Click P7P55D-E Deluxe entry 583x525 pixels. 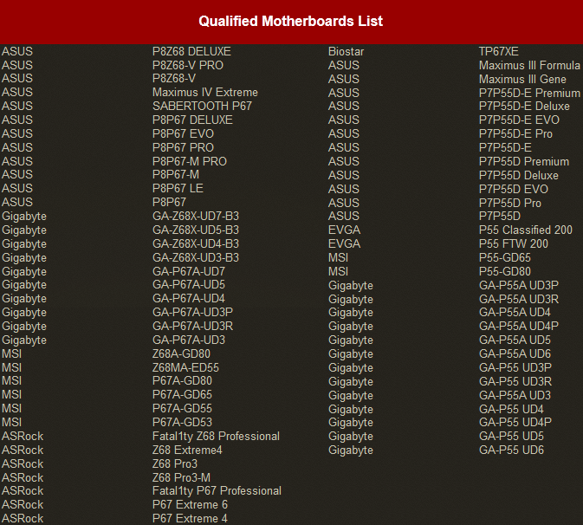(x=524, y=106)
